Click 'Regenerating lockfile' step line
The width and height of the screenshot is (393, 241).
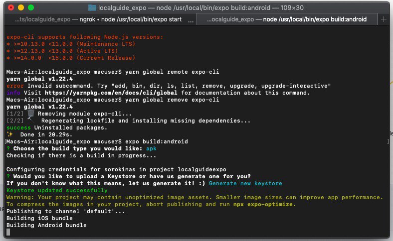pos(146,120)
